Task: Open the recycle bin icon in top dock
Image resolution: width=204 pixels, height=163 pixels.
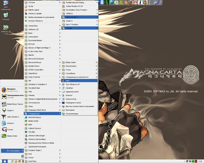Action: 159,2
